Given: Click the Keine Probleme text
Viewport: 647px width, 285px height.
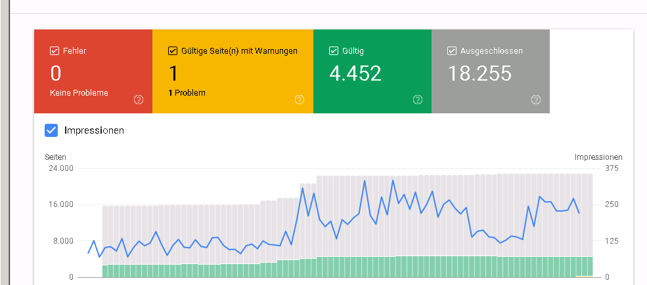Looking at the screenshot, I should point(79,93).
